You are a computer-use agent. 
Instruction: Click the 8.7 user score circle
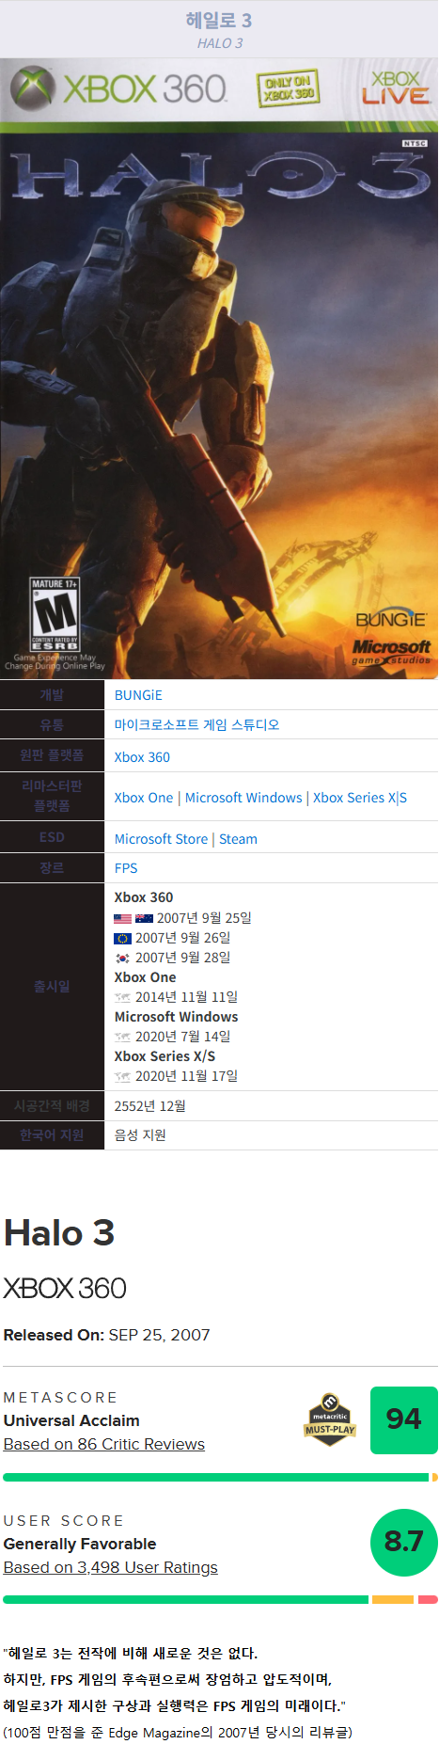pos(403,1542)
